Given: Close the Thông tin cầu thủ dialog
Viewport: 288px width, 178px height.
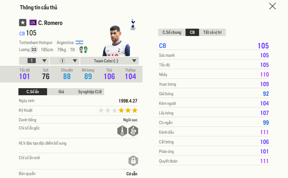Looking at the screenshot, I should 272,6.
